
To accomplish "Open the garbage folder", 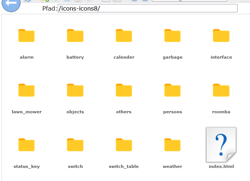I will [x=172, y=36].
